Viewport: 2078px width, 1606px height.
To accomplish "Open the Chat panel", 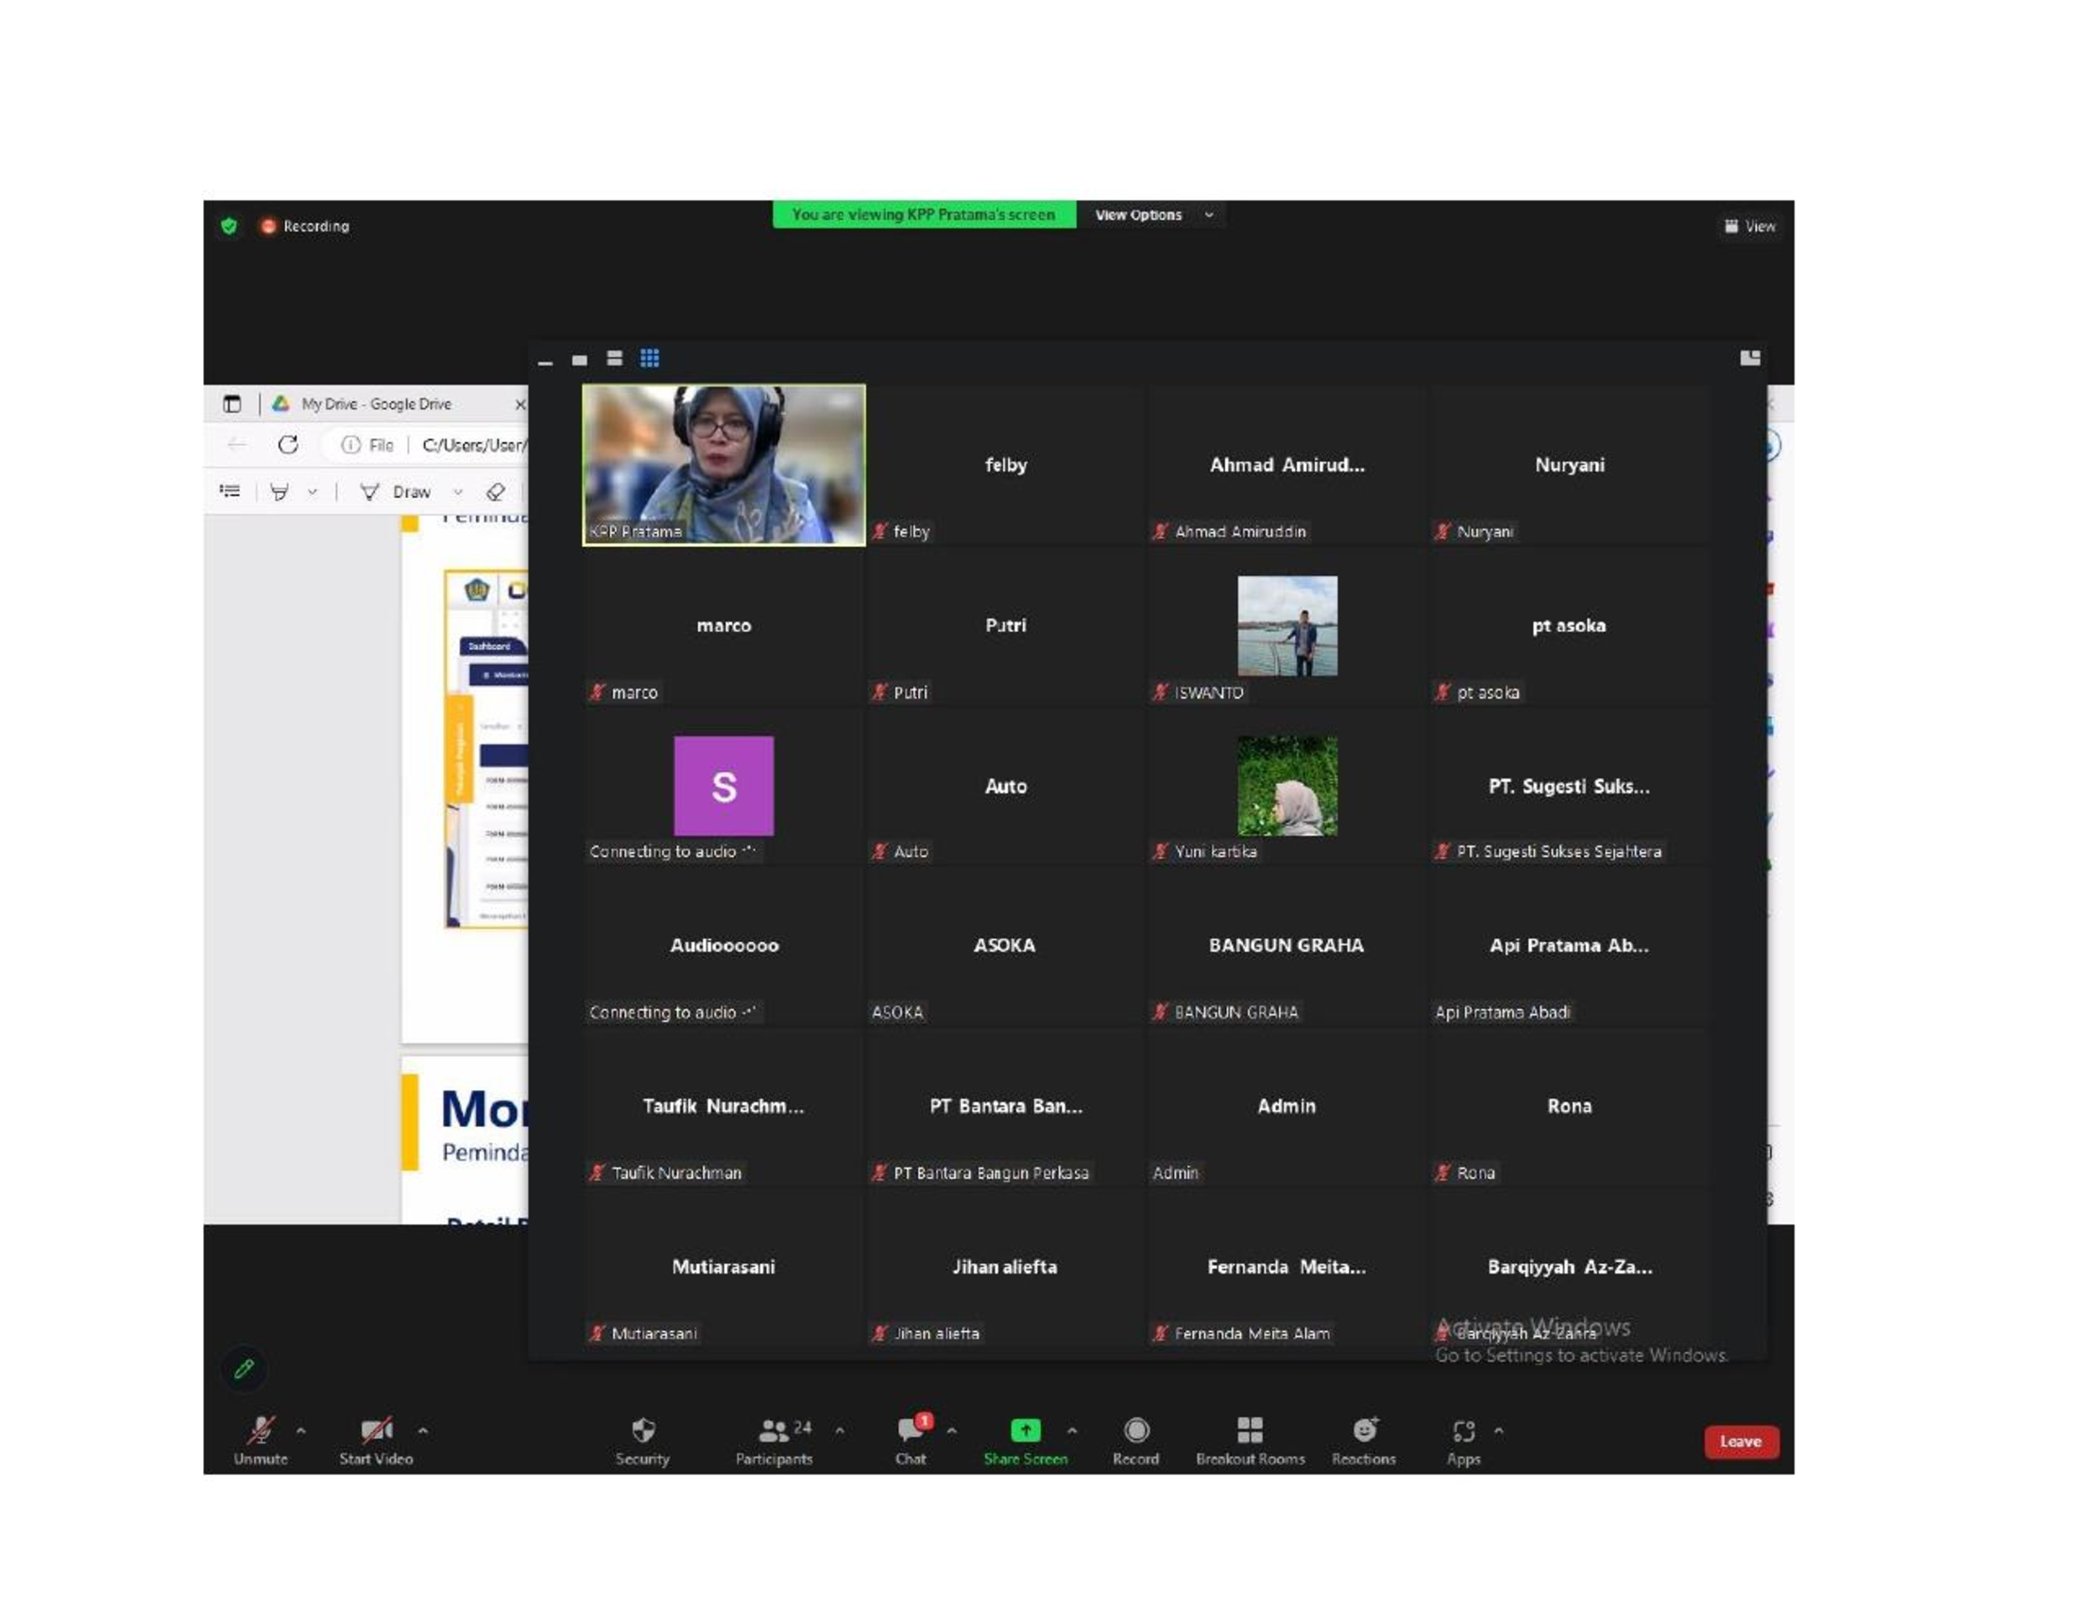I will [911, 1431].
